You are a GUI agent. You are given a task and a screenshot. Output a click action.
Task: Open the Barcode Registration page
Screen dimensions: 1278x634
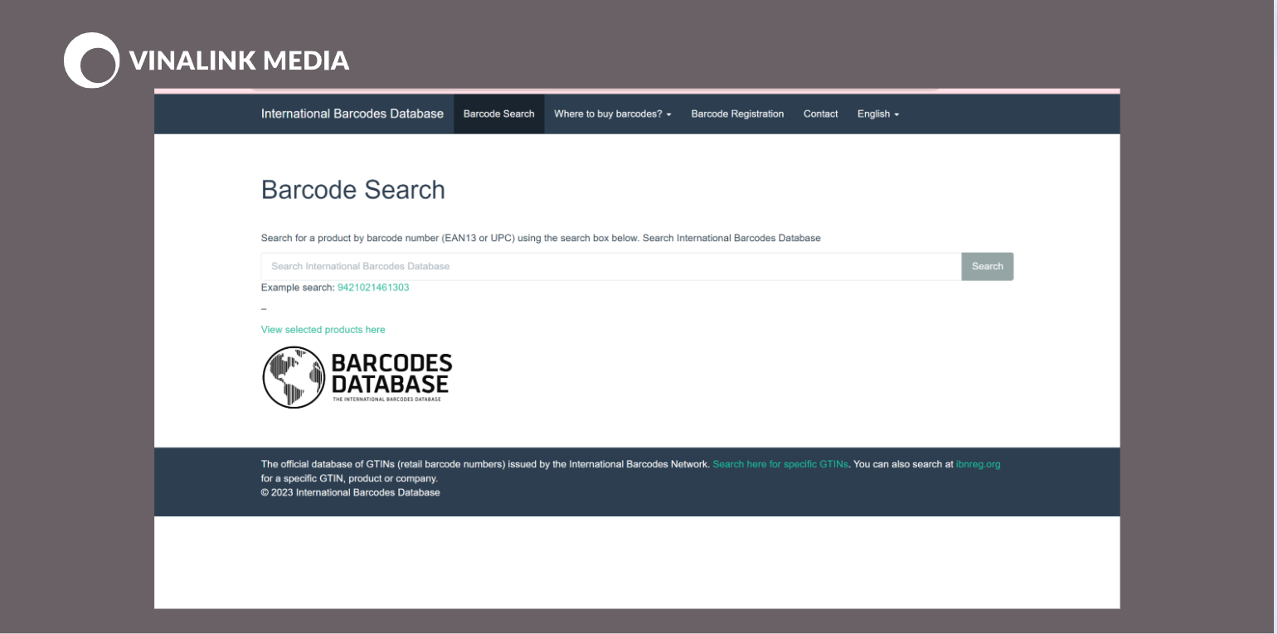(737, 114)
